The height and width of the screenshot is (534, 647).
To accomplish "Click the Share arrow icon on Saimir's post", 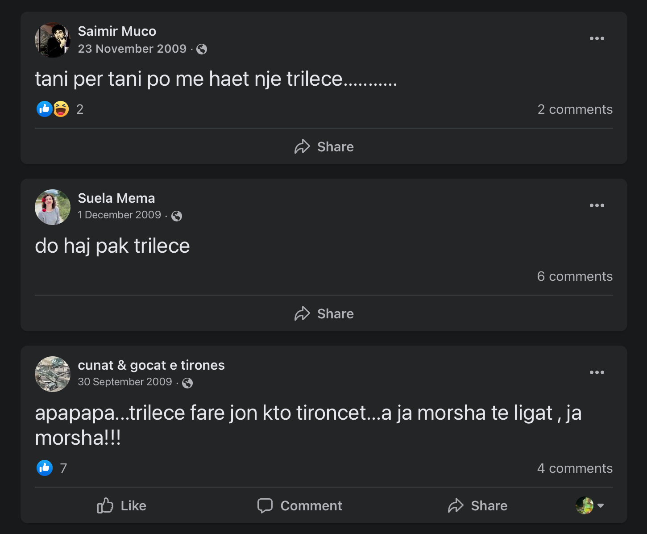I will [x=303, y=146].
